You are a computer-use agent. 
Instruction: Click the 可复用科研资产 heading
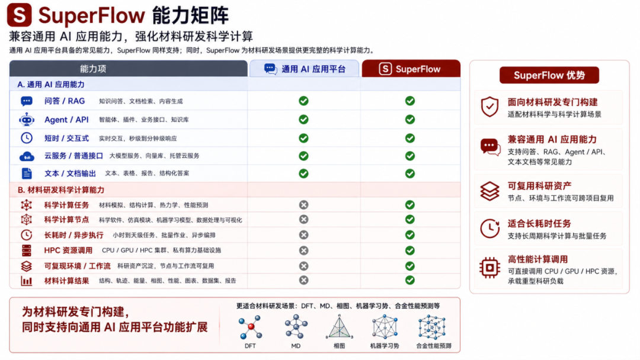pyautogui.click(x=539, y=186)
